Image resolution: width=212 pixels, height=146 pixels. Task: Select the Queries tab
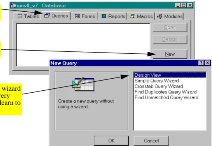coord(56,16)
